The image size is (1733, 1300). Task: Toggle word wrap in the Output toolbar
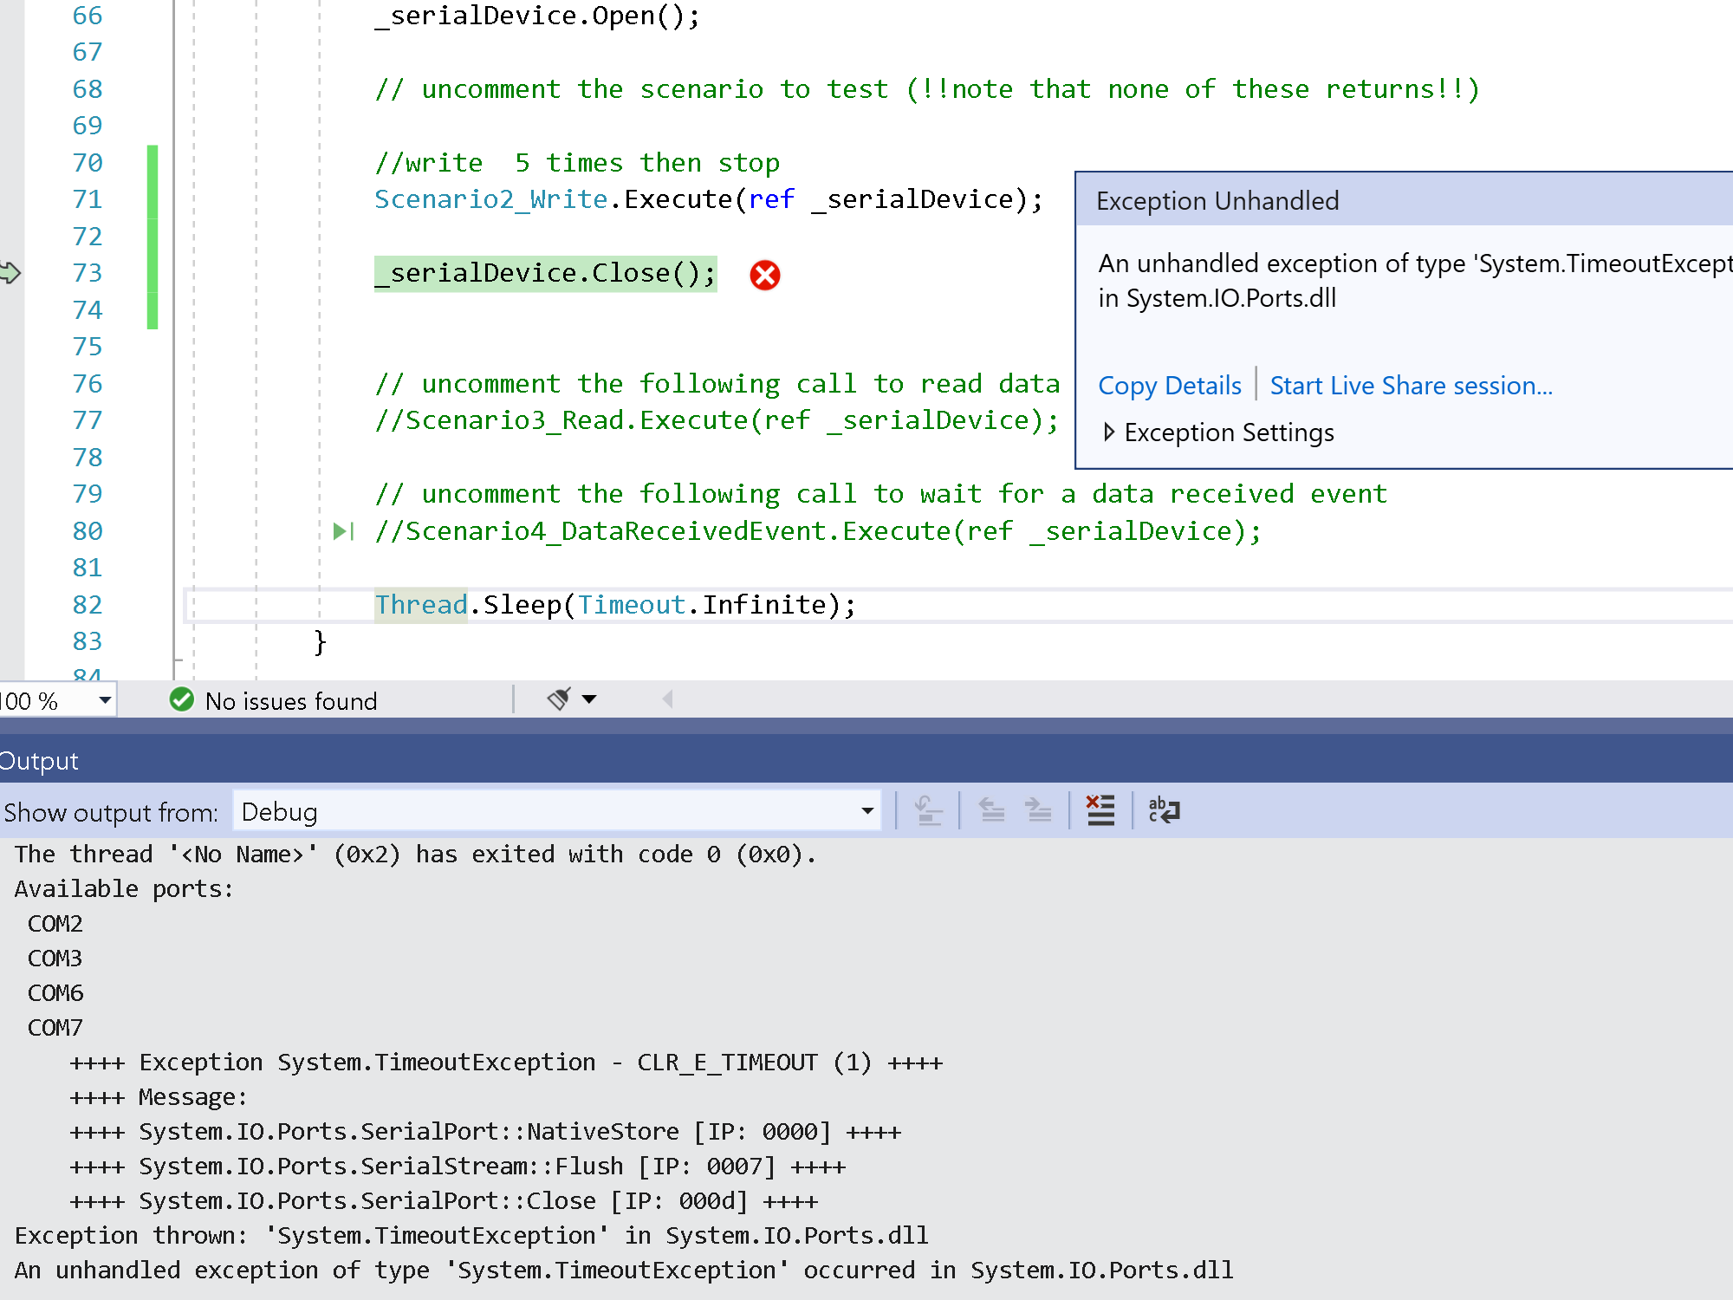(1164, 810)
